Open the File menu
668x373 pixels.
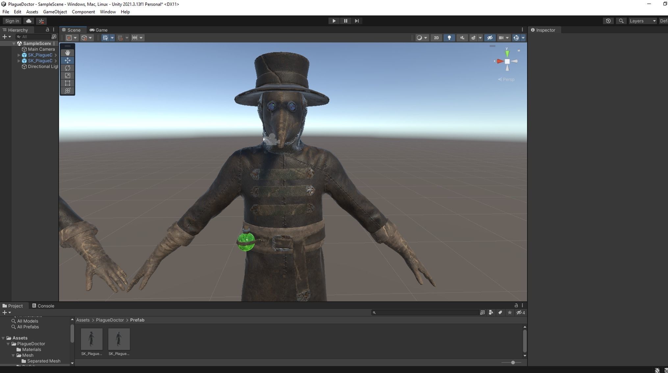click(x=6, y=12)
